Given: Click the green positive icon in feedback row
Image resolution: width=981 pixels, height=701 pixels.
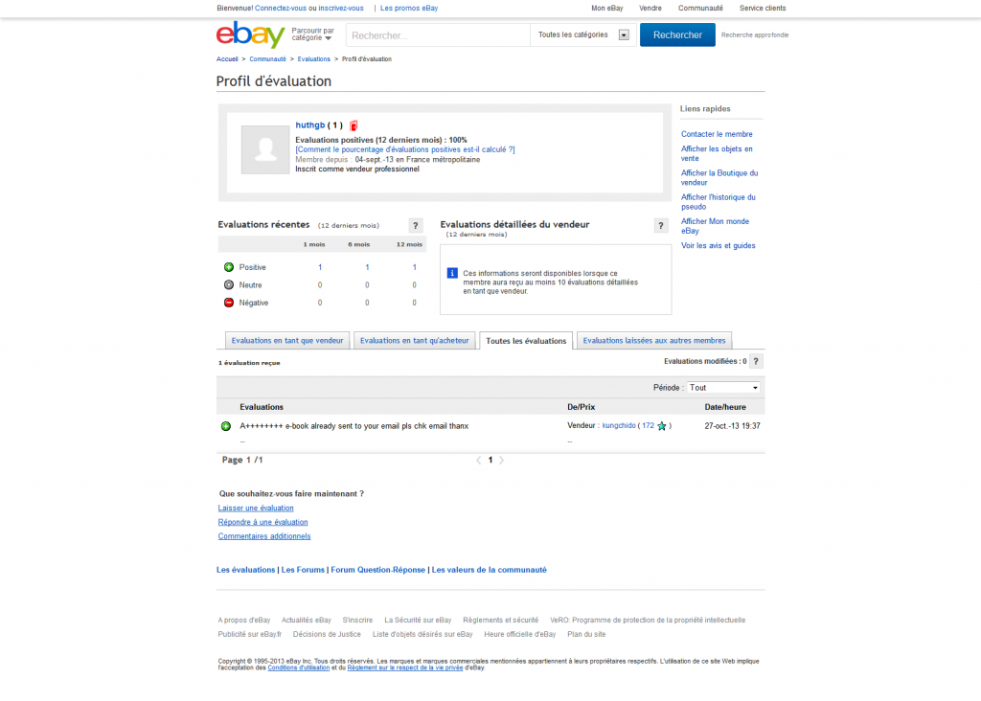Looking at the screenshot, I should click(x=226, y=426).
